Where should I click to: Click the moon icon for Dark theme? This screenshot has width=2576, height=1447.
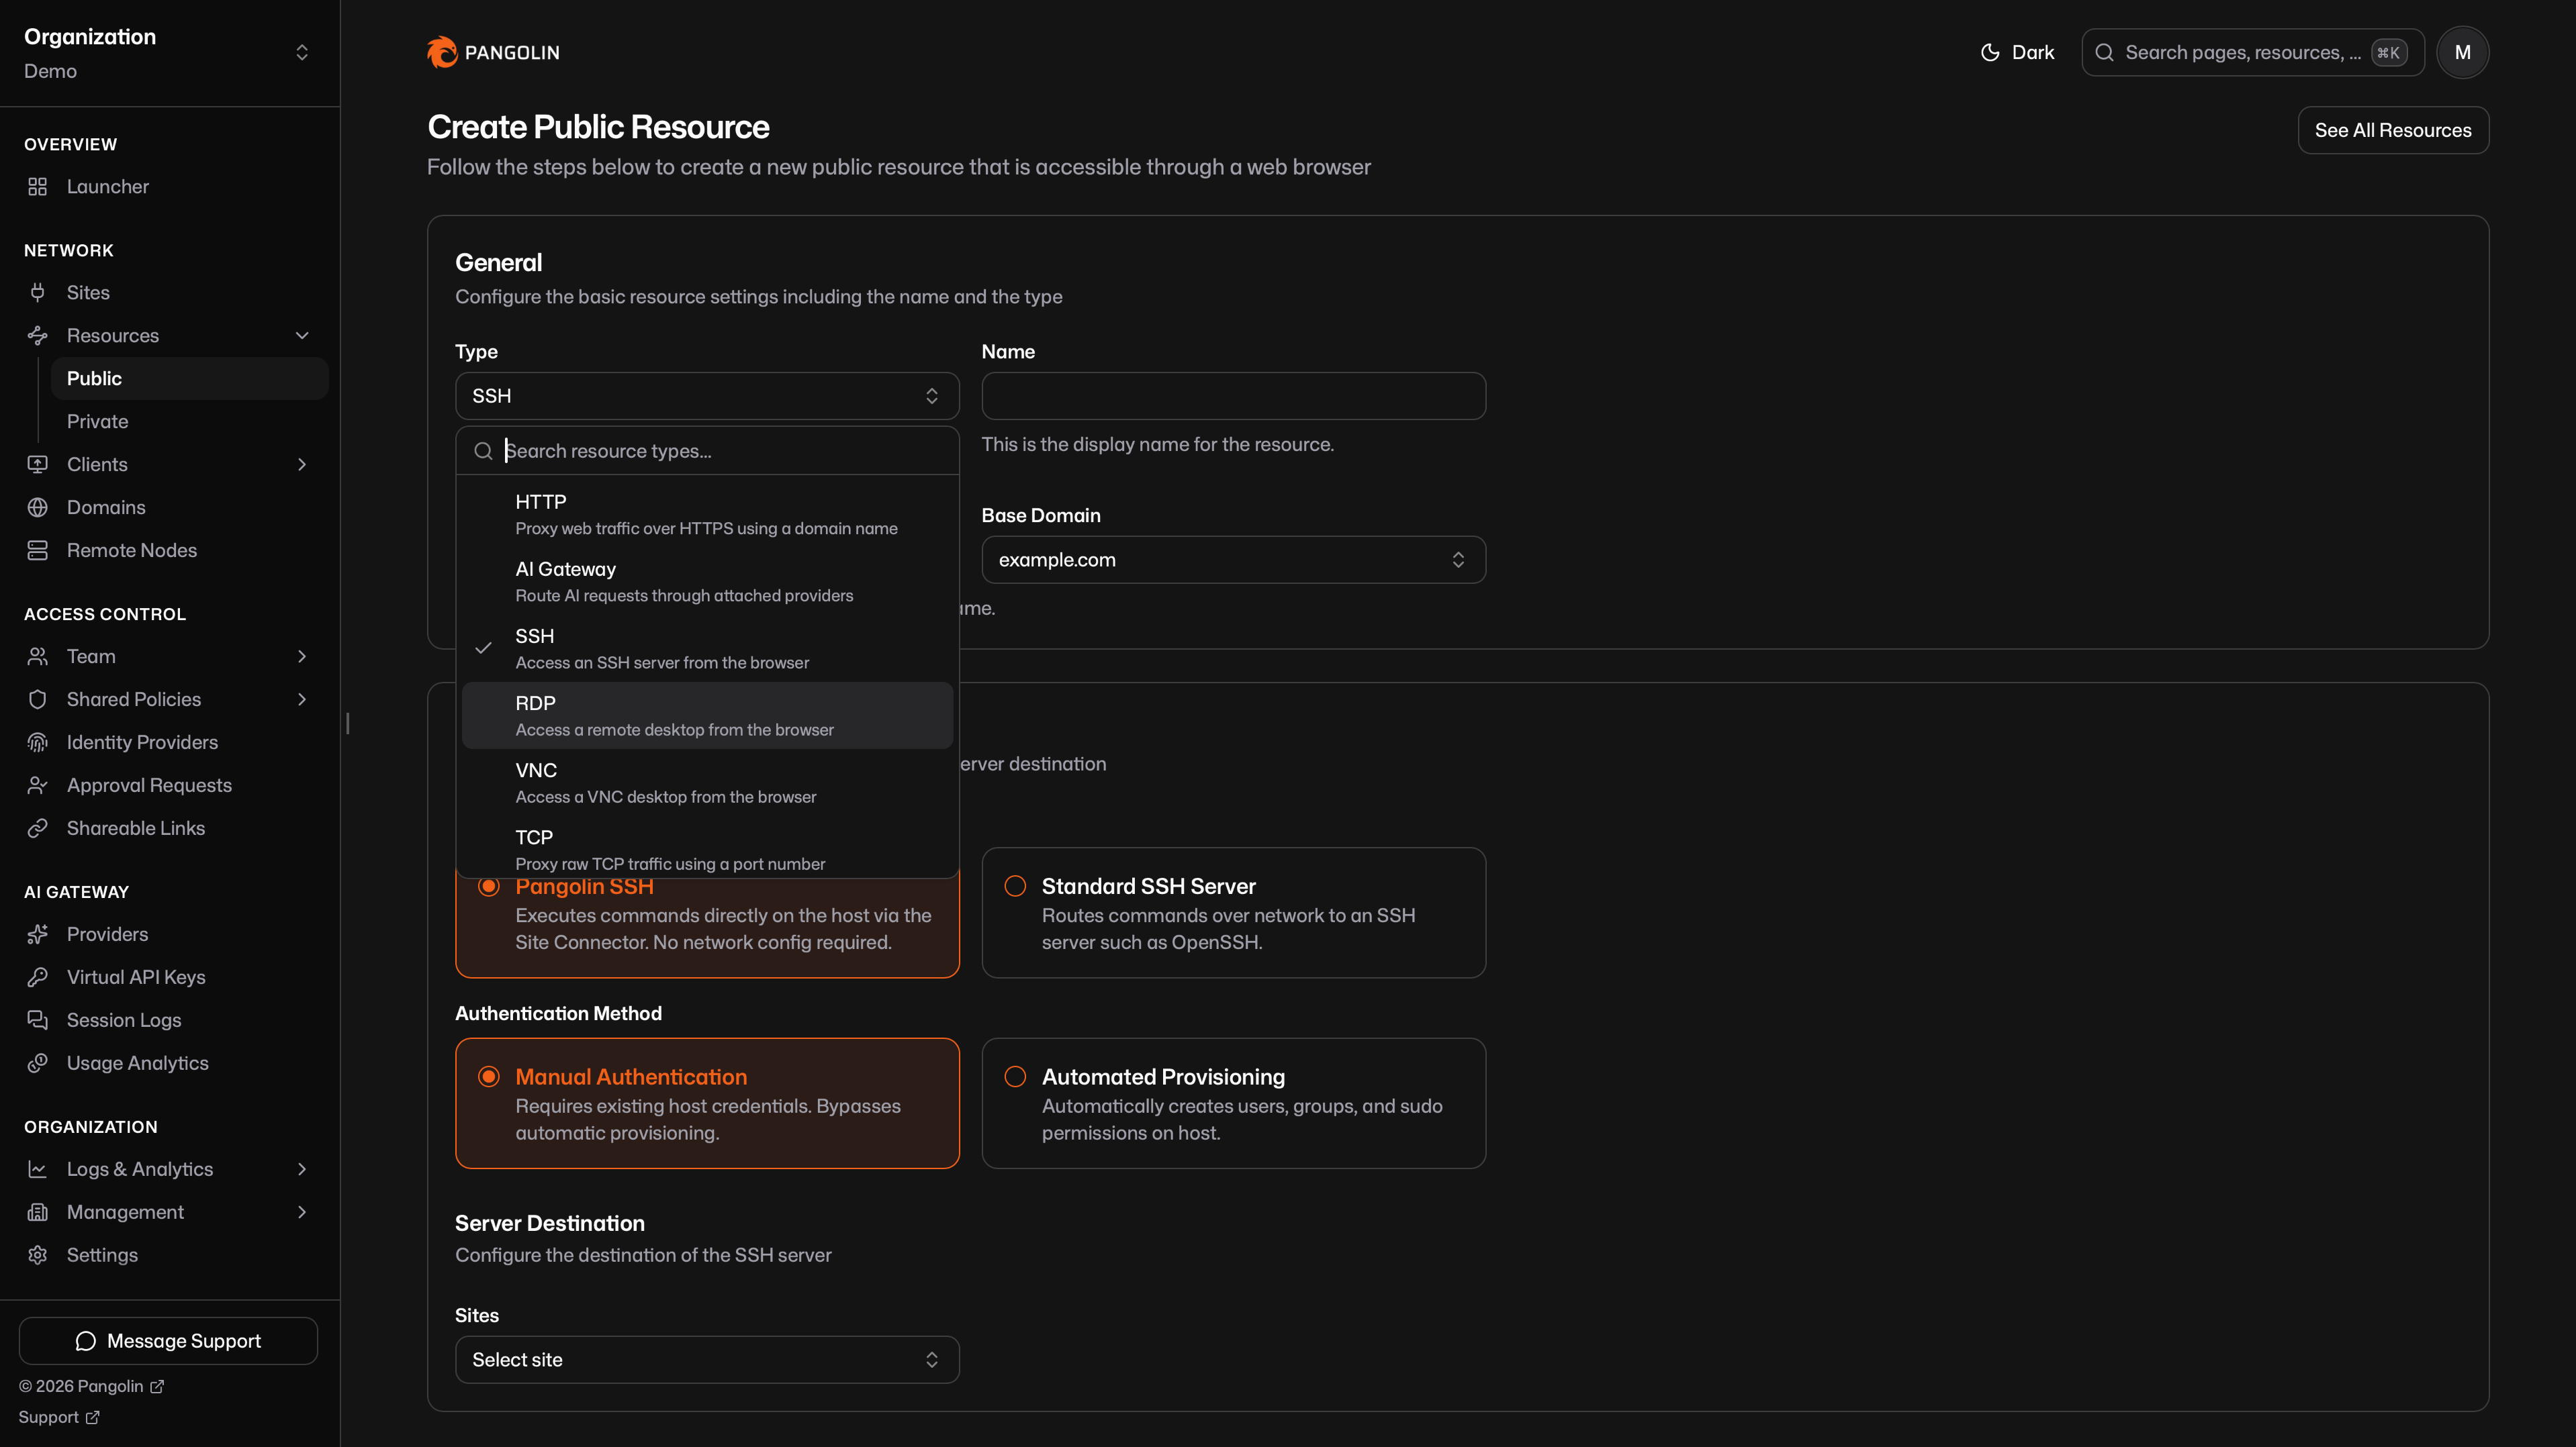(x=1990, y=52)
